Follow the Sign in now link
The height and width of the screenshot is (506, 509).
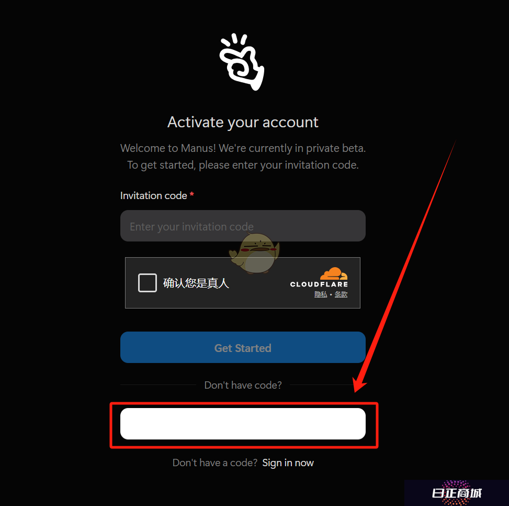[x=288, y=463]
